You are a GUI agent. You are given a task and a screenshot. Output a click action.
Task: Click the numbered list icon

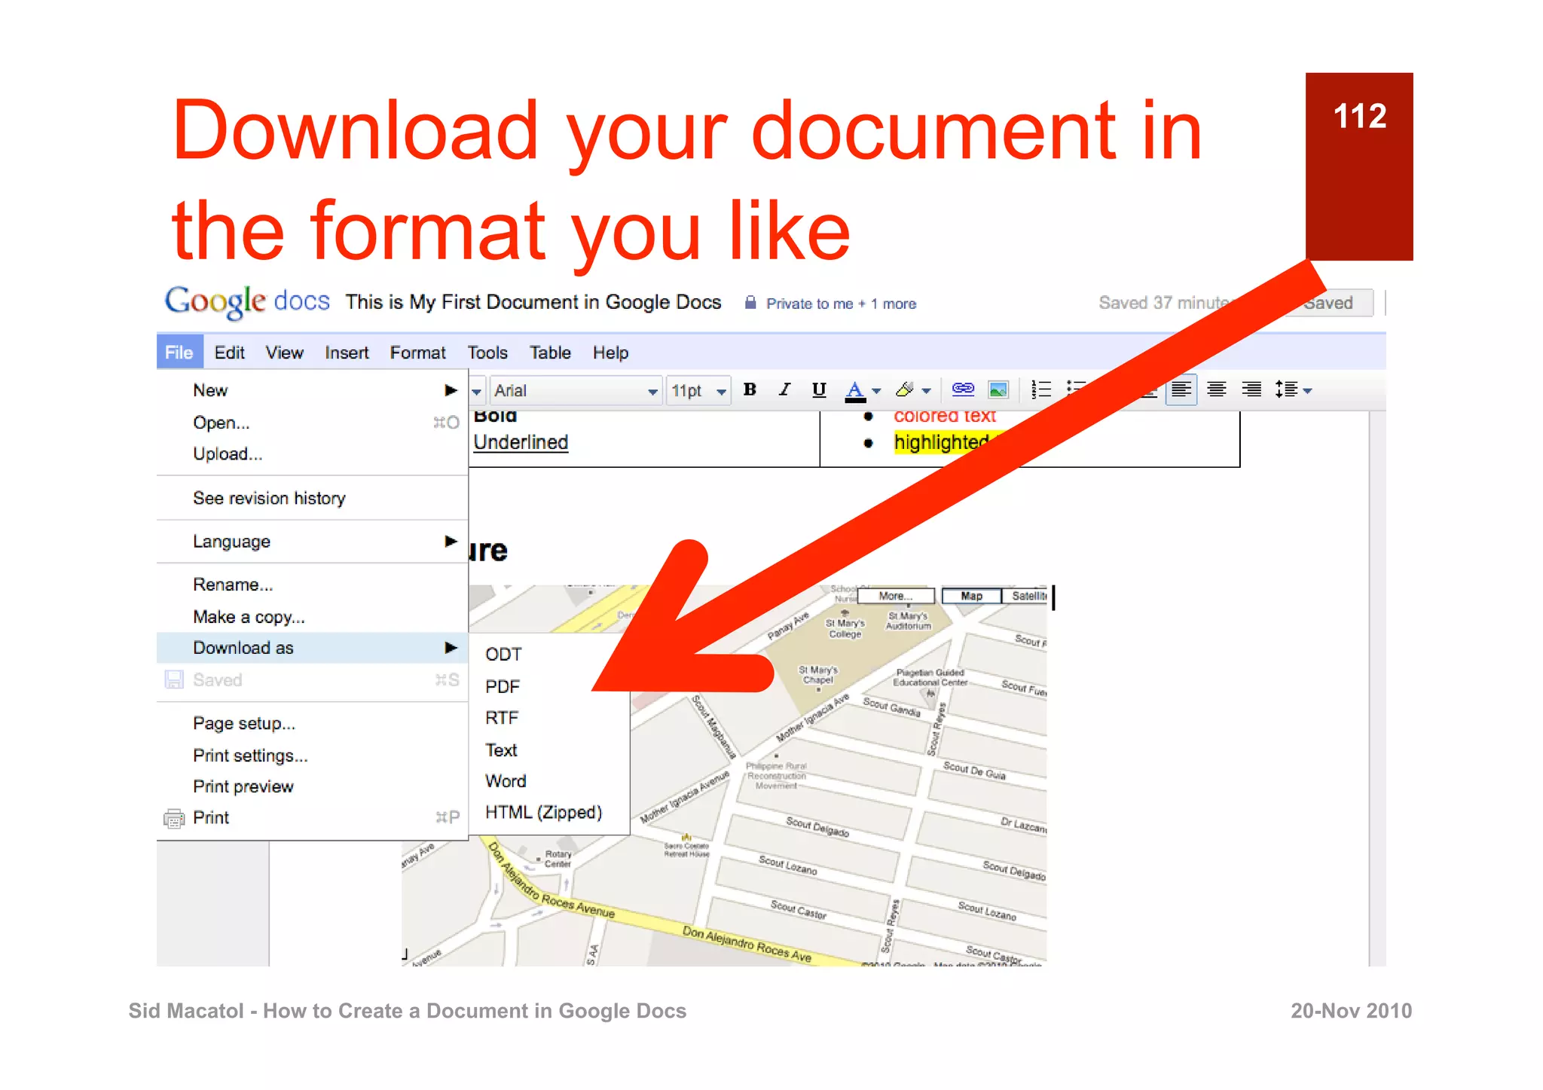(x=1040, y=389)
